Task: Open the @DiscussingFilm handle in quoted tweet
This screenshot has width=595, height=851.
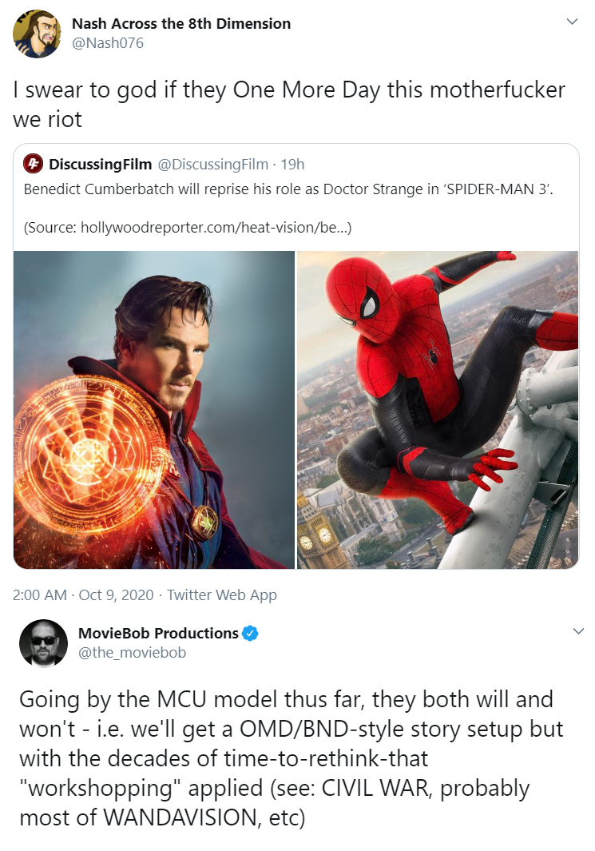Action: point(213,164)
